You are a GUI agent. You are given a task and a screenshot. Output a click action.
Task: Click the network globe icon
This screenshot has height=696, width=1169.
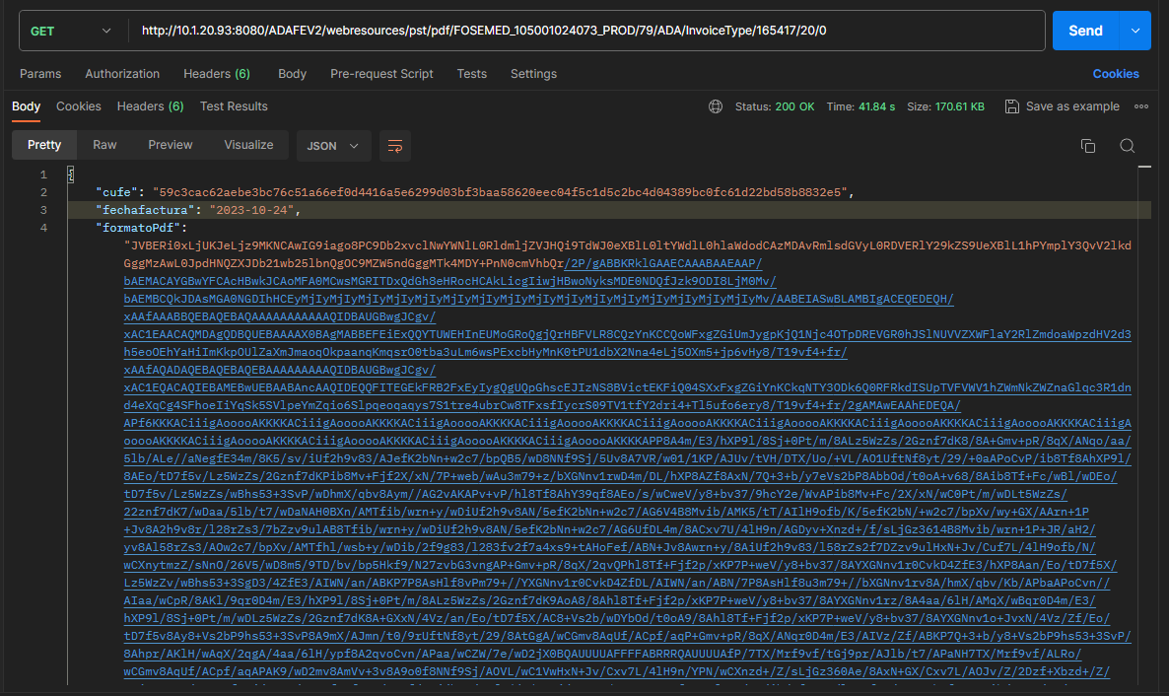[716, 106]
